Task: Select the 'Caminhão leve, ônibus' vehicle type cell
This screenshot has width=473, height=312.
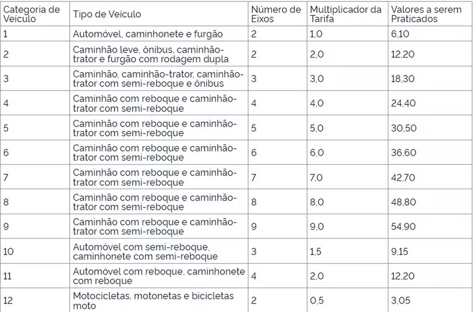Action: click(159, 54)
